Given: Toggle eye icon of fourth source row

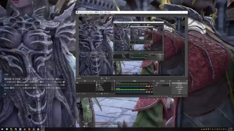Looking at the screenshot, I should pos(112,88).
